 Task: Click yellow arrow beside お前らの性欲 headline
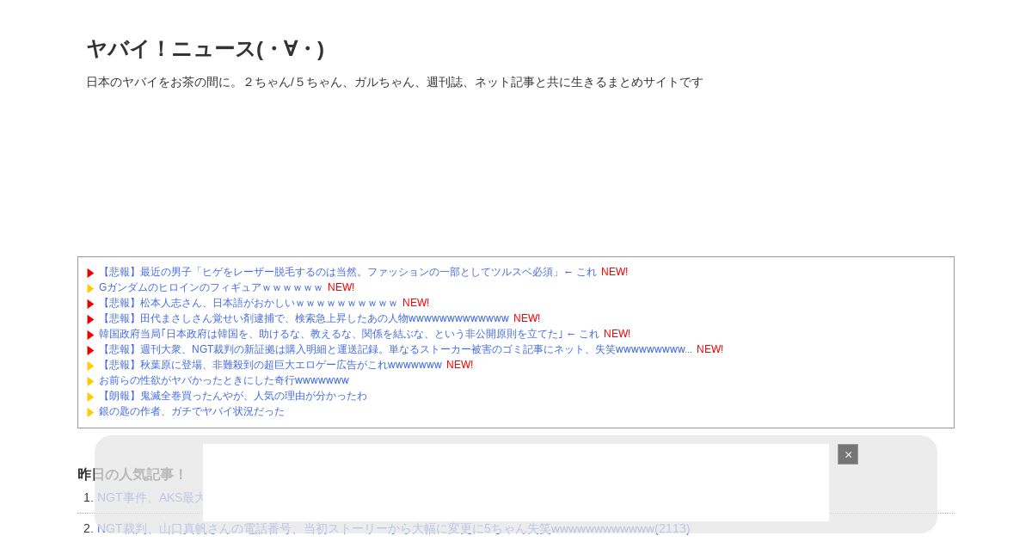pos(90,381)
